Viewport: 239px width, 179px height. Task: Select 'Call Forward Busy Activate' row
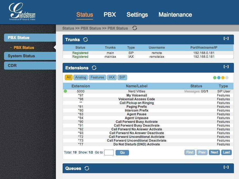tap(148, 122)
